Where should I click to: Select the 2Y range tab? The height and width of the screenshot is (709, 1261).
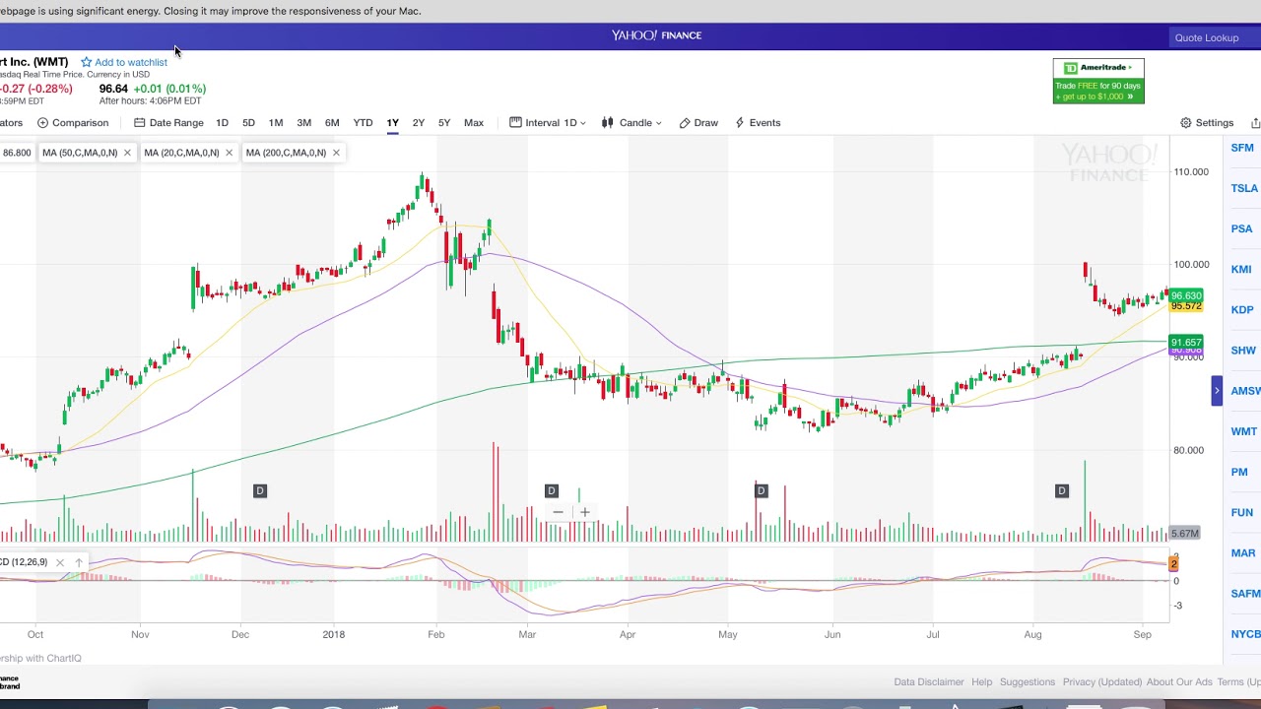click(418, 123)
